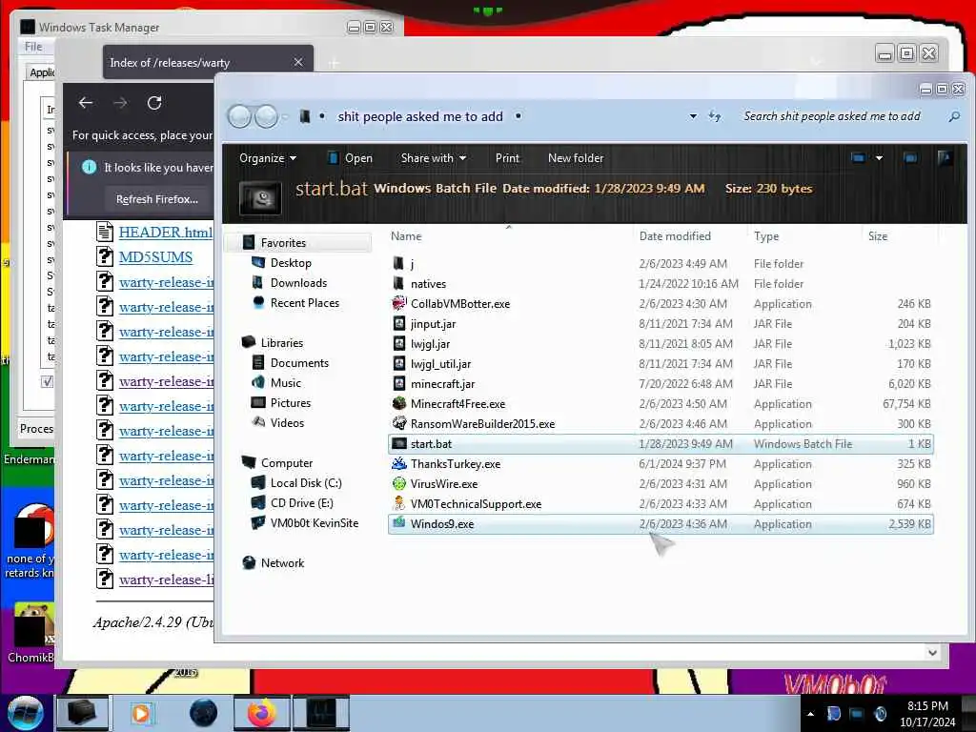Select the natives folder icon

pos(399,284)
